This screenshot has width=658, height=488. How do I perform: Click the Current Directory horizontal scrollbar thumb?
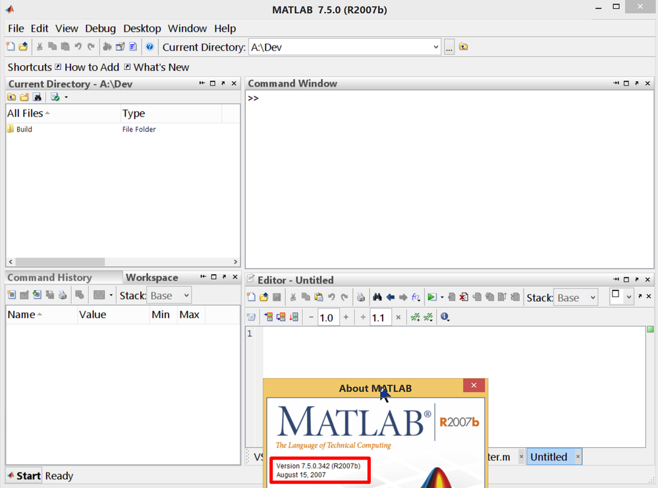[x=60, y=262]
